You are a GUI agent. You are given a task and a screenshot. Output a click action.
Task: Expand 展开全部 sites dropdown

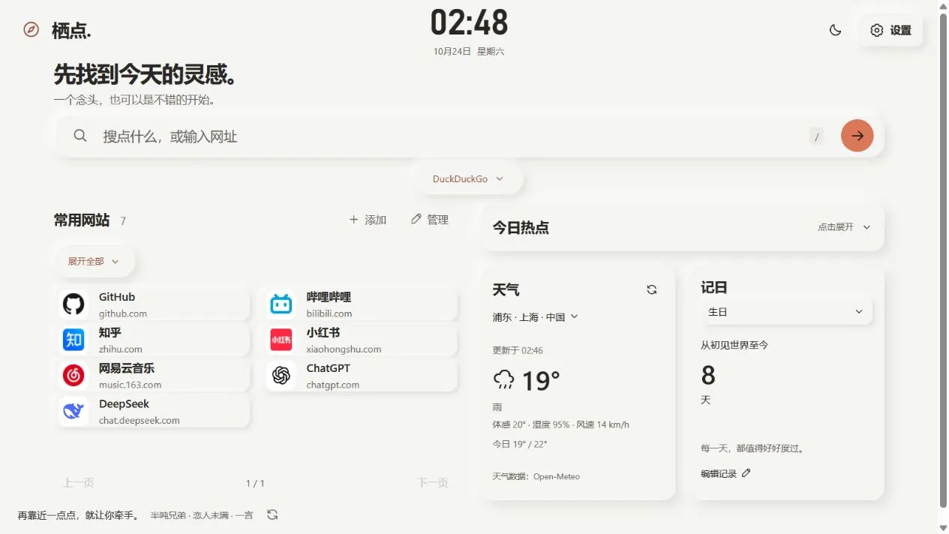94,261
